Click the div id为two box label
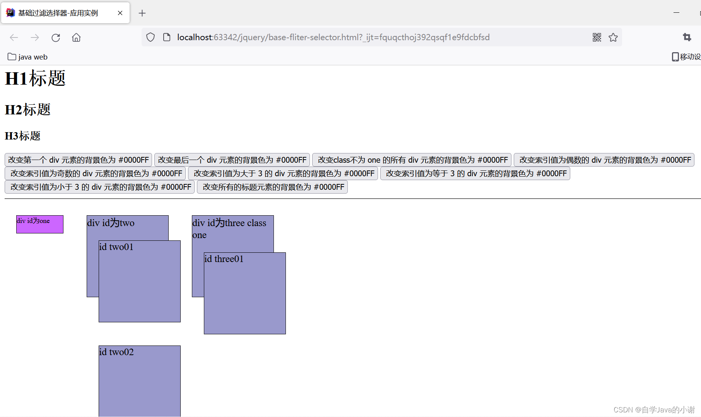 [x=111, y=223]
